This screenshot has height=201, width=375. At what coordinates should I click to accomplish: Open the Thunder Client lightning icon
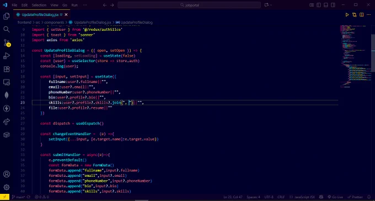click(7, 108)
